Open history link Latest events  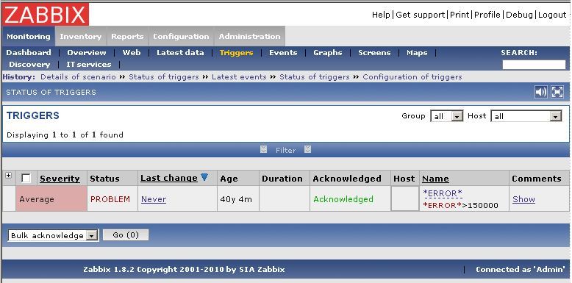[239, 77]
